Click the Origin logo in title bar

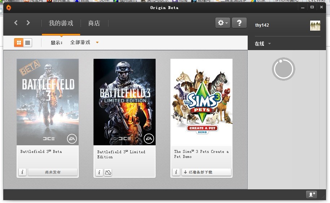pyautogui.click(x=9, y=8)
